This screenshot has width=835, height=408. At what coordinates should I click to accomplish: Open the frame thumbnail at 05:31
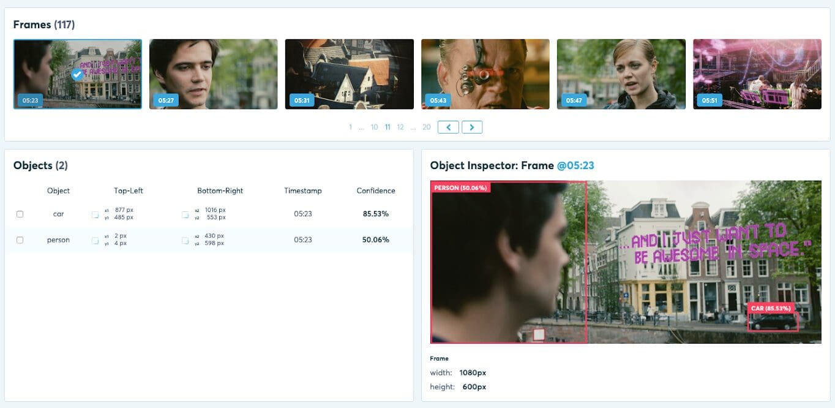pyautogui.click(x=350, y=74)
